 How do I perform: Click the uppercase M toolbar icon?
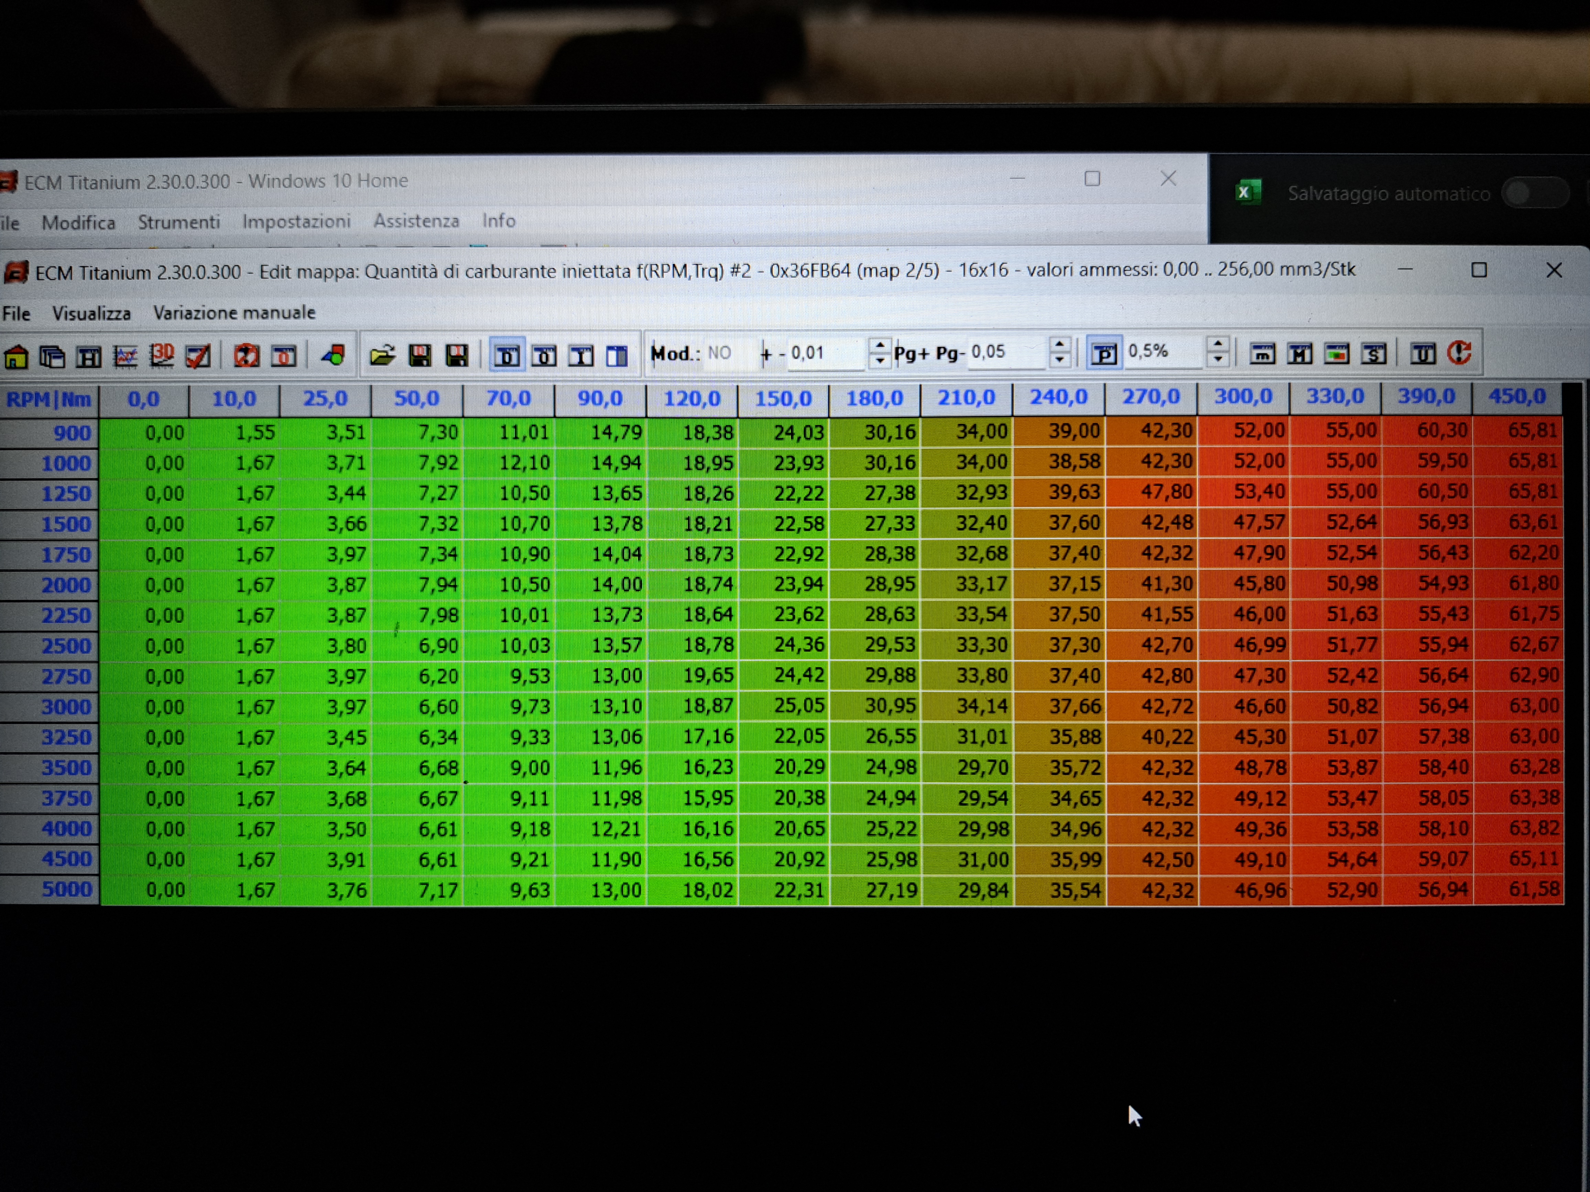tap(1299, 353)
